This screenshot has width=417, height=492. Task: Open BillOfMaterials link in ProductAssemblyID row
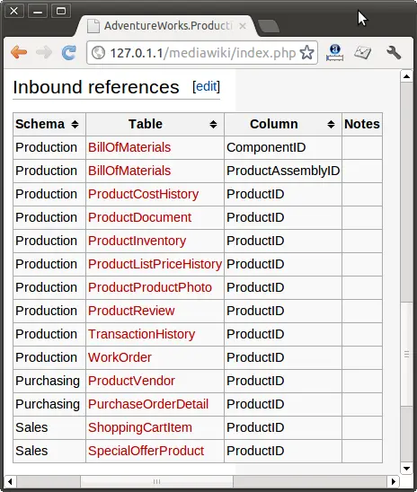(x=129, y=171)
